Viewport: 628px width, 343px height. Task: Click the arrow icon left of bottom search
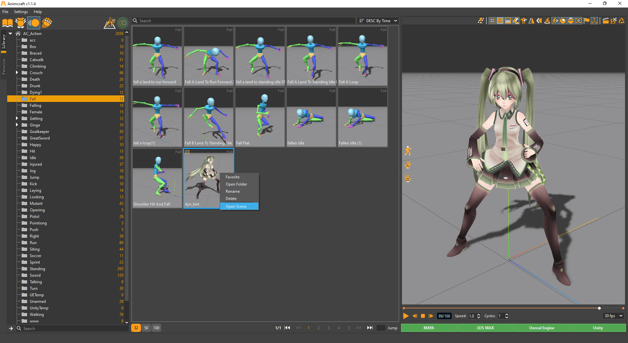tap(11, 328)
